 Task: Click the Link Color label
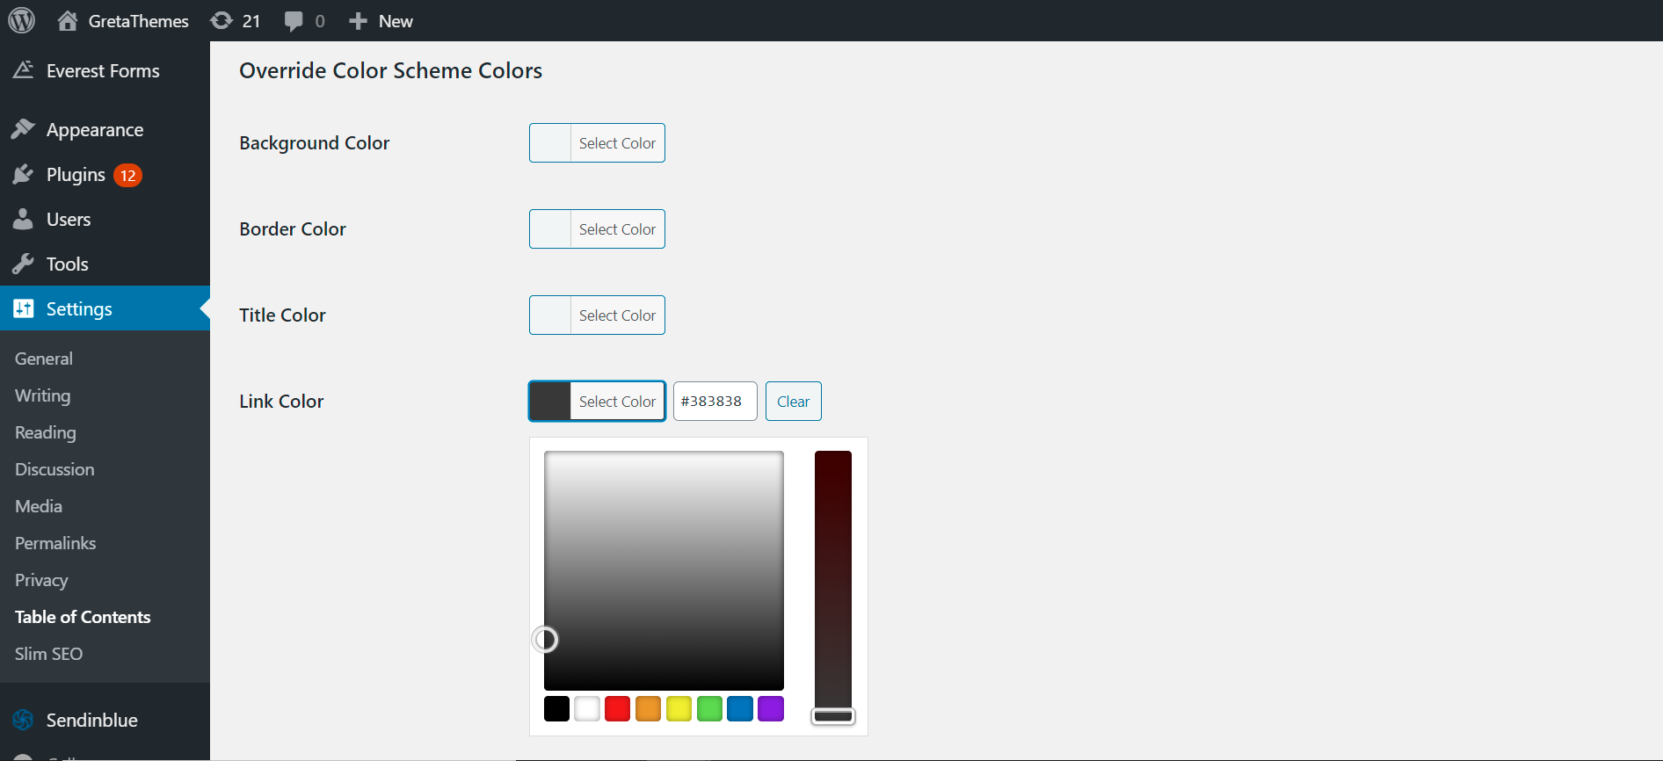point(281,401)
